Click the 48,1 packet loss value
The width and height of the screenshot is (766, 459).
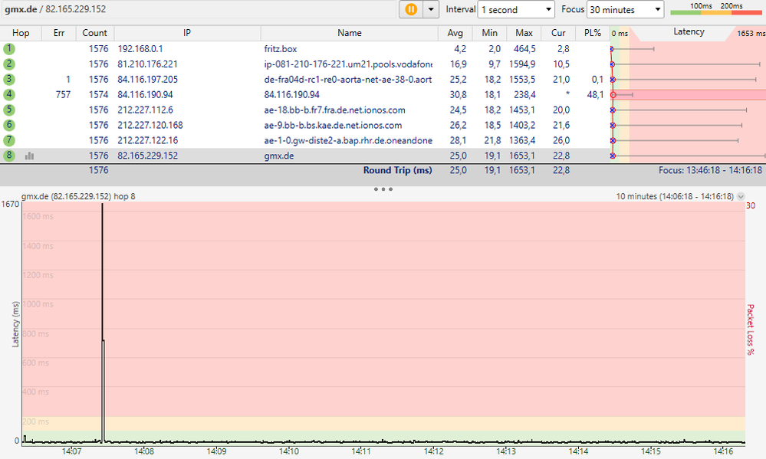pos(595,94)
